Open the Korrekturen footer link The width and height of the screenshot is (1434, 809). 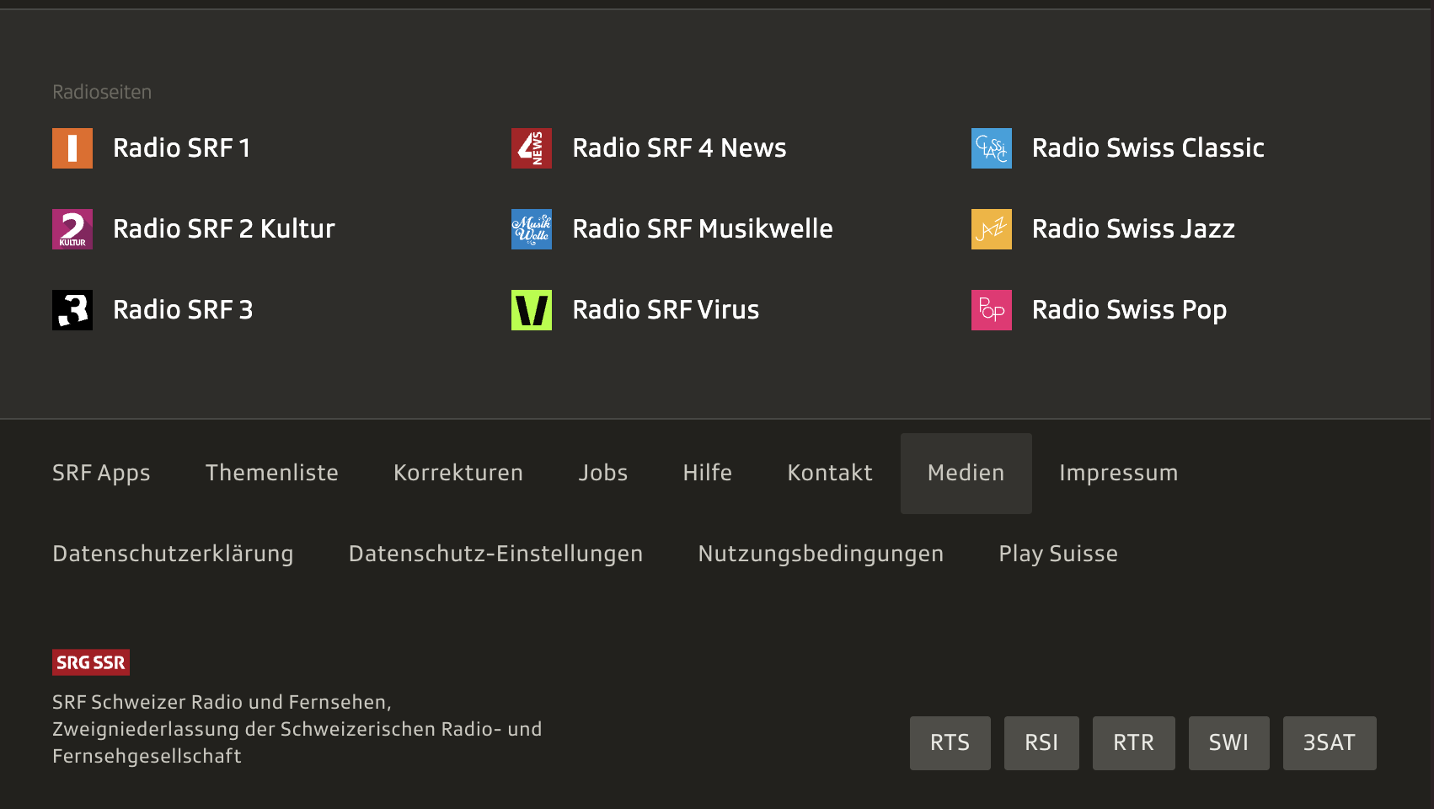point(458,473)
